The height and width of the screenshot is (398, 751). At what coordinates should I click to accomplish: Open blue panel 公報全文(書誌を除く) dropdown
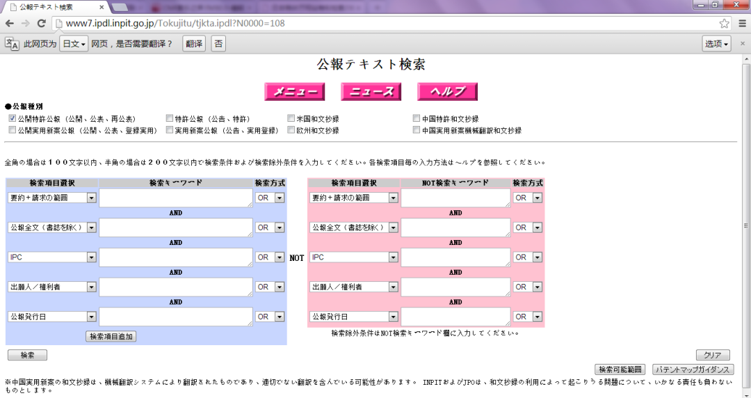coord(51,228)
